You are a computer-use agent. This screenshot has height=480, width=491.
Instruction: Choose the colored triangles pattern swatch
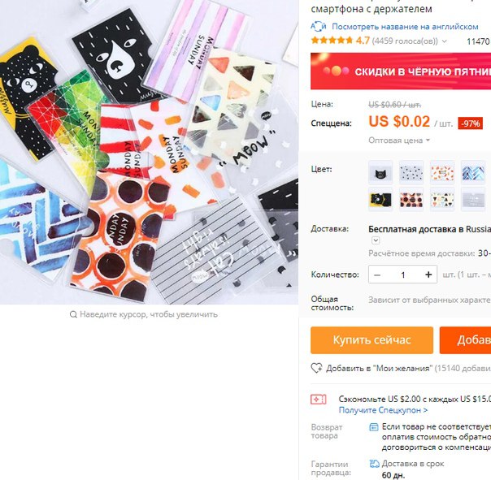click(x=442, y=200)
